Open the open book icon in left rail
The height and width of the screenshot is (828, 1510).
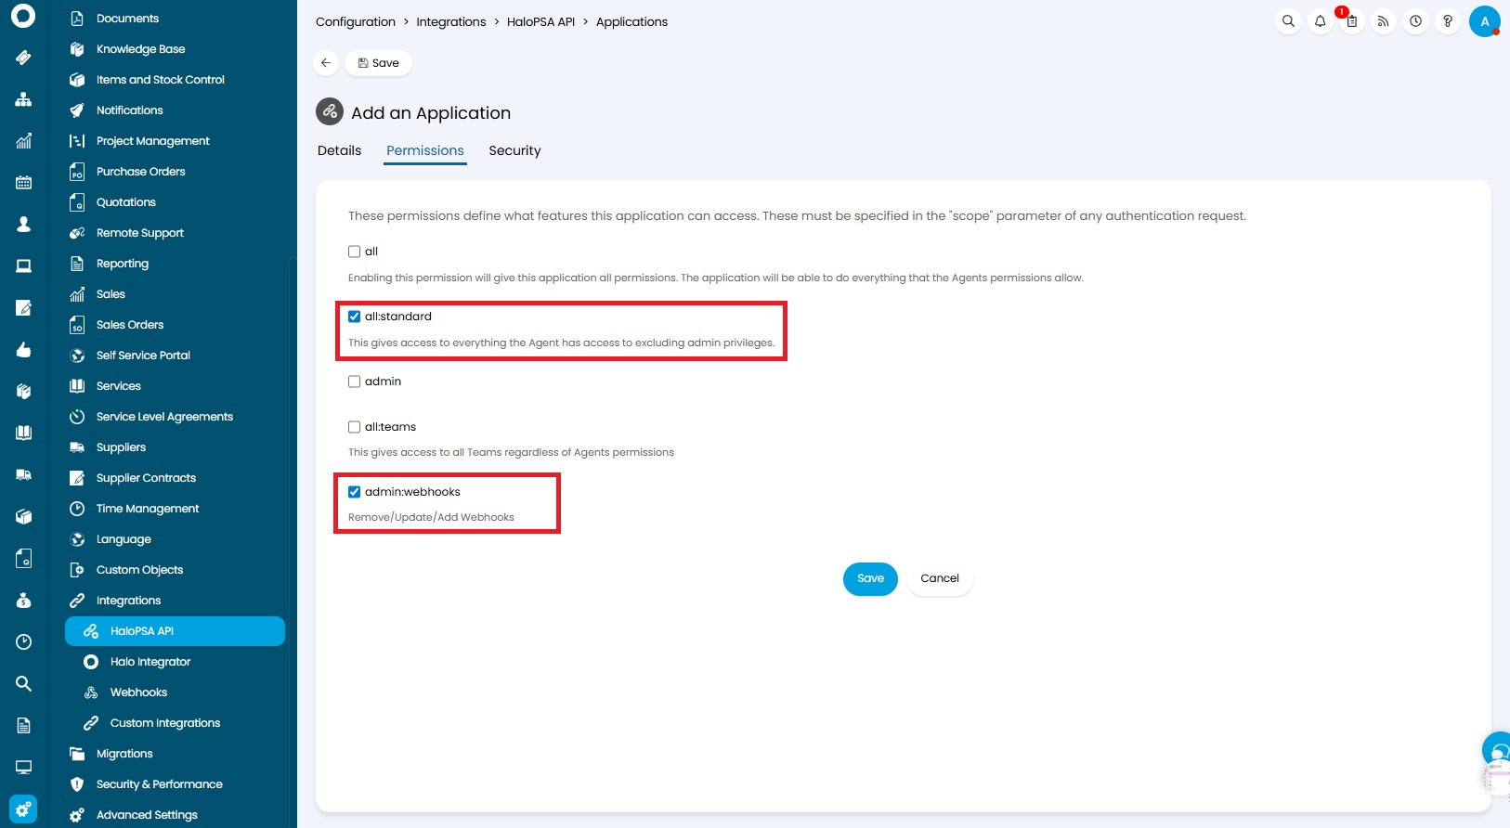point(23,433)
